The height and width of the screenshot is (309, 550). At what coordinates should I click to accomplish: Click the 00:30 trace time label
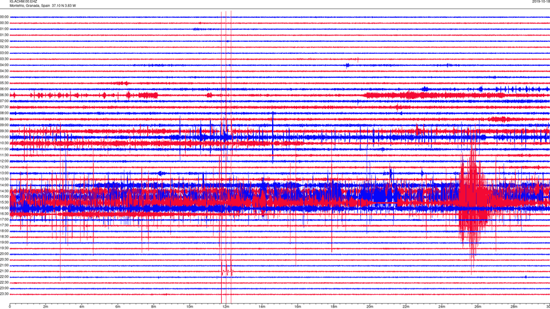5,23
